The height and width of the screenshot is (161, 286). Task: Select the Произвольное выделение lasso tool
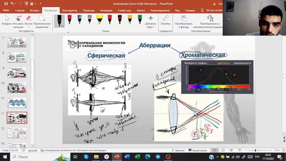click(x=42, y=21)
